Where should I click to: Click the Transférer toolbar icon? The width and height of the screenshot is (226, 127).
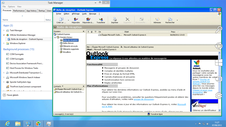click(x=101, y=20)
